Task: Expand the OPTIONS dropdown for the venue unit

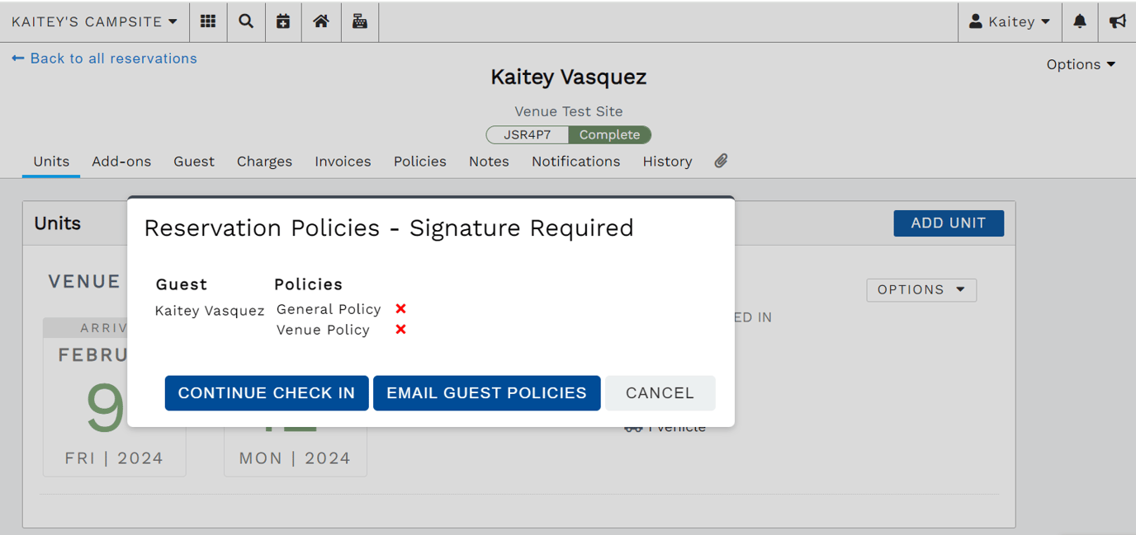Action: [921, 289]
